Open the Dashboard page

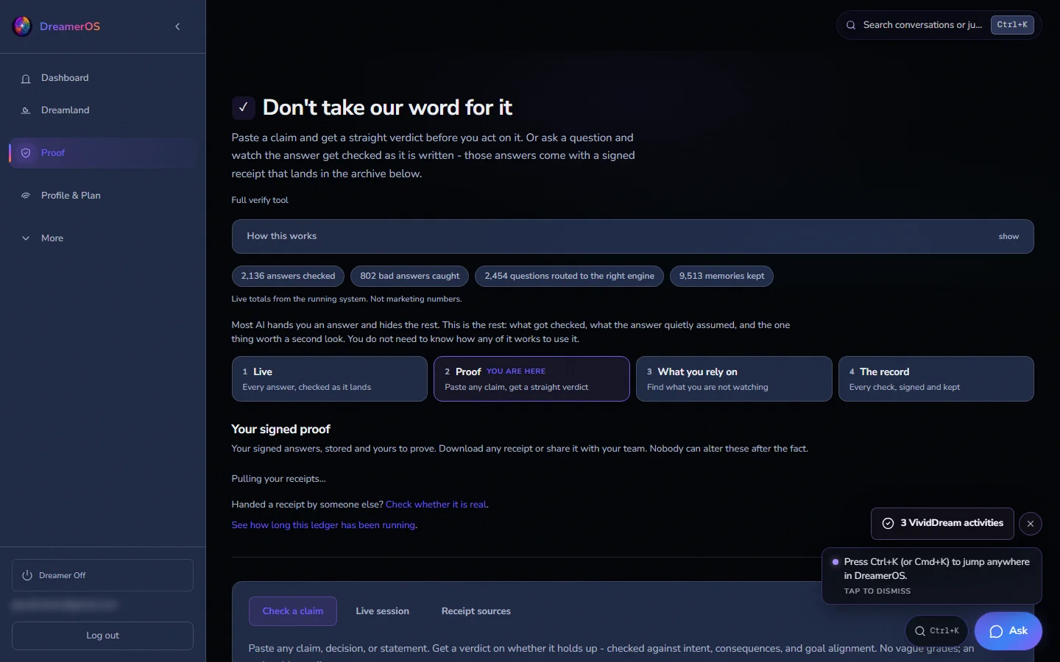click(x=102, y=78)
